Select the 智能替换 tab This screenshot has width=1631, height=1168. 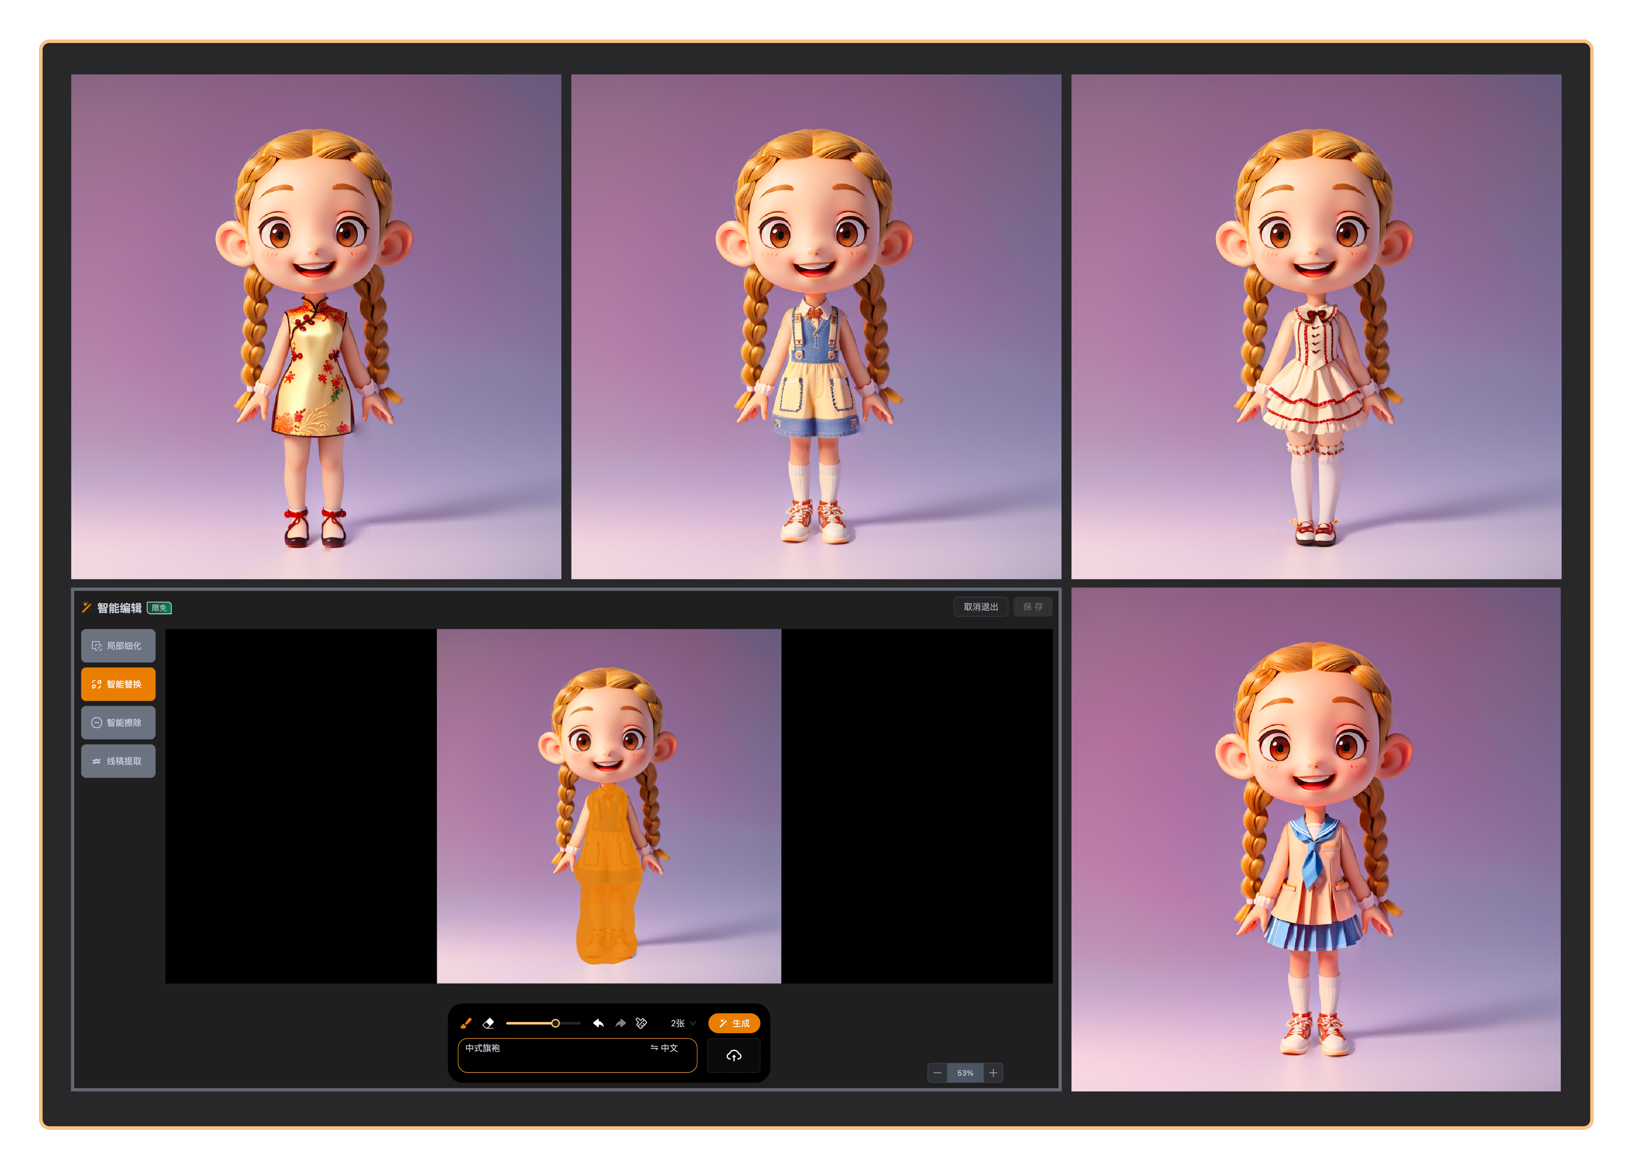click(118, 684)
